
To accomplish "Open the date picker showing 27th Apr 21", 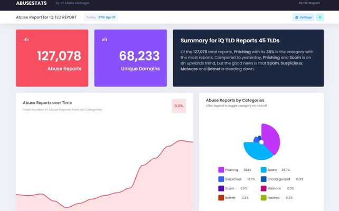I will point(107,17).
